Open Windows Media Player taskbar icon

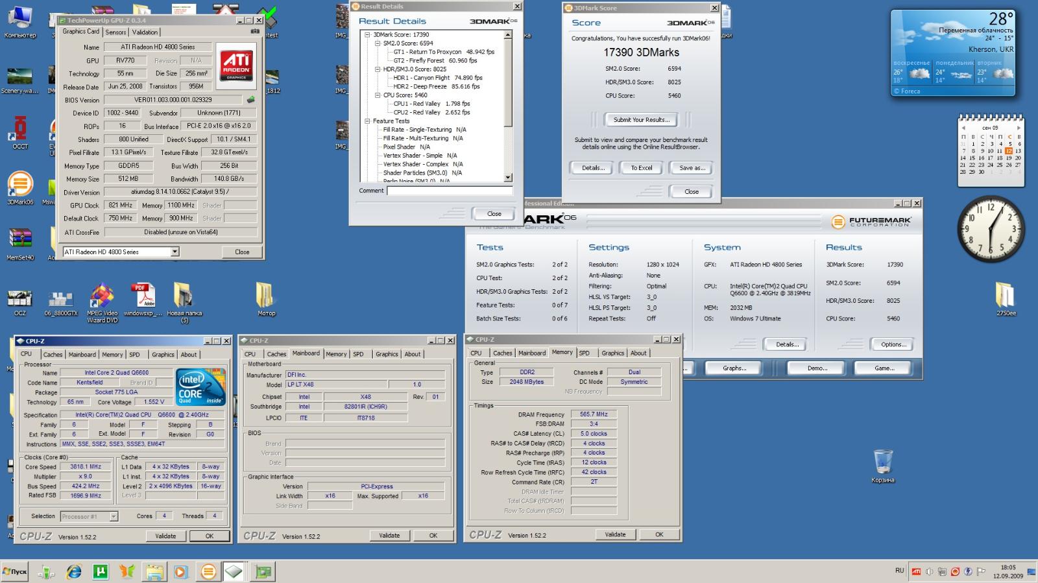click(181, 571)
